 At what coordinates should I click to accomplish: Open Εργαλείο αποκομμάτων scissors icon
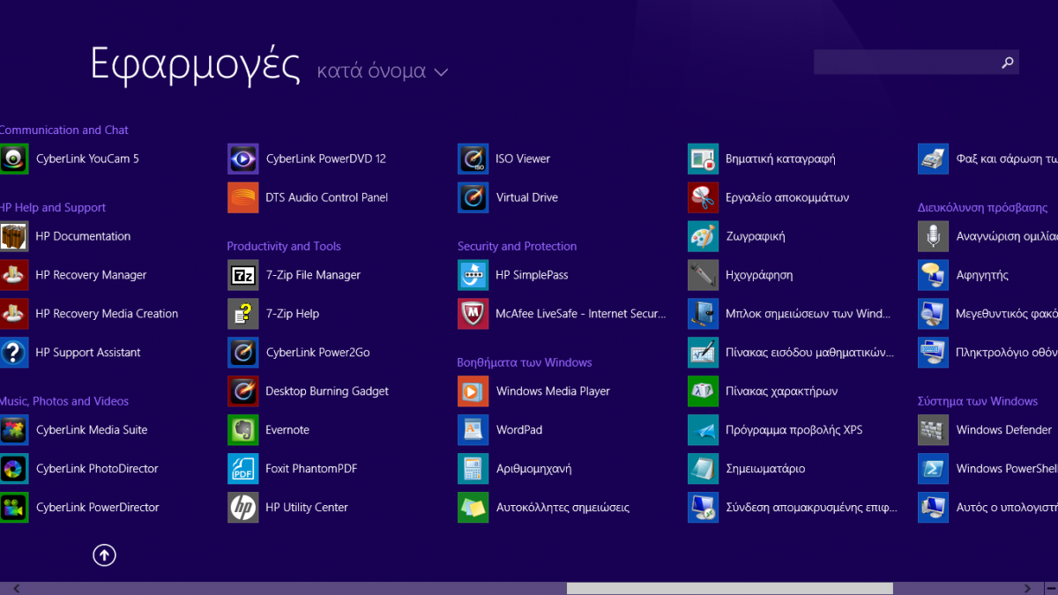click(x=703, y=197)
